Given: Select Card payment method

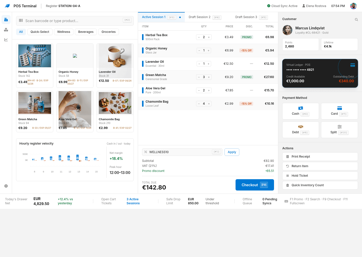Looking at the screenshot, I should 339,111.
